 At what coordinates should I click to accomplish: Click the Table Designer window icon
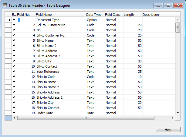click(x=5, y=5)
